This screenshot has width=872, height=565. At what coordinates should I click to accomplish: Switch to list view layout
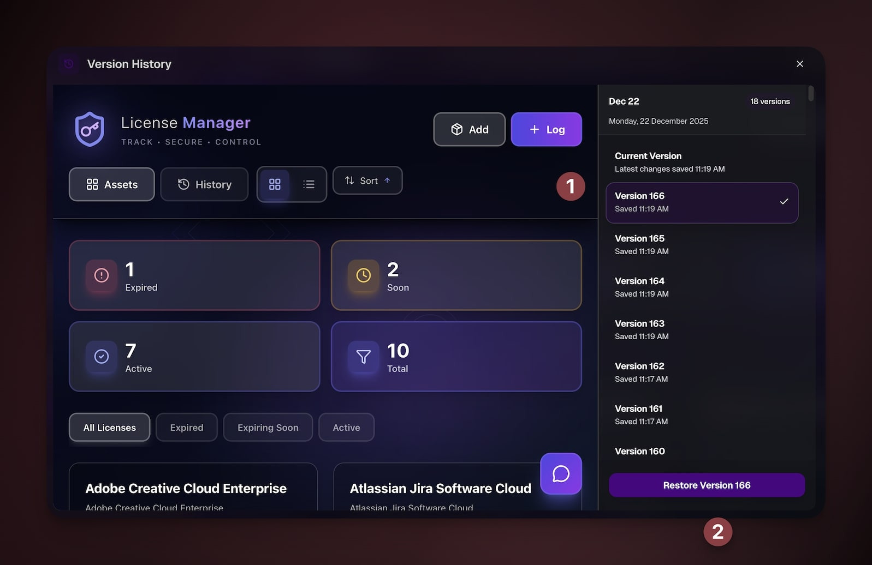click(x=309, y=184)
